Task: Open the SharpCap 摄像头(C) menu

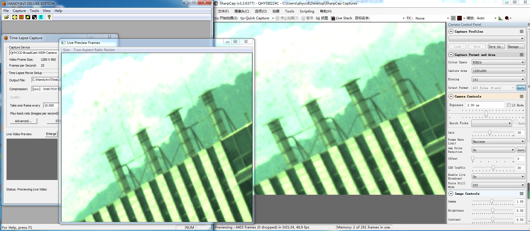Action: [x=242, y=11]
